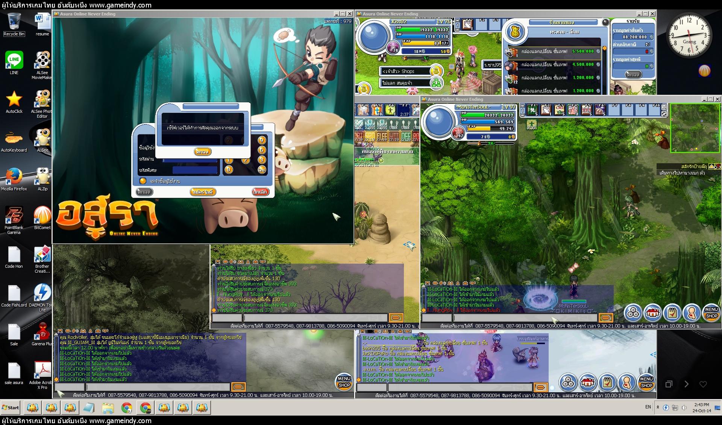Viewport: 722px width, 425px height.
Task: Use the F2 skill slot in MoNsTerSouL window
Action: tap(546, 109)
